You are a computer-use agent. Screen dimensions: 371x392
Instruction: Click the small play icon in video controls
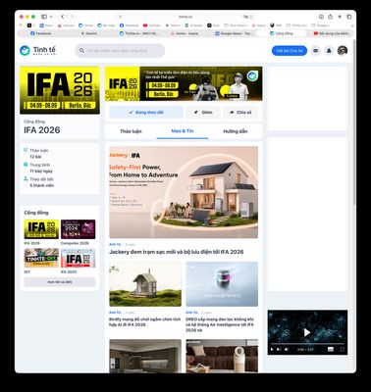[x=272, y=349]
